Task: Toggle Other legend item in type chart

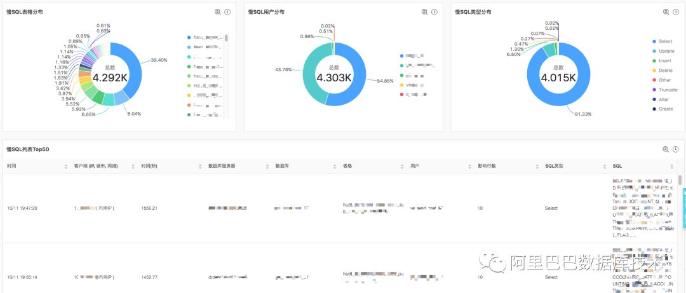Action: click(x=661, y=80)
